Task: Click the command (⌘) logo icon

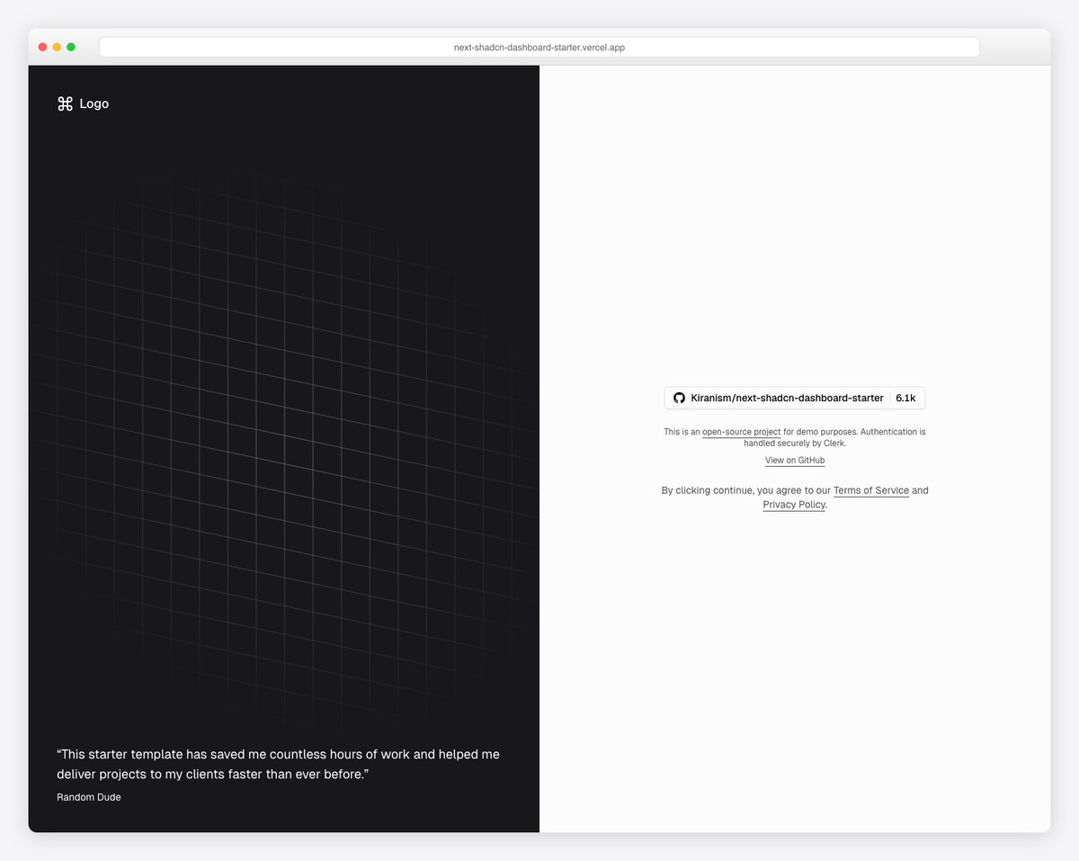Action: pyautogui.click(x=64, y=103)
